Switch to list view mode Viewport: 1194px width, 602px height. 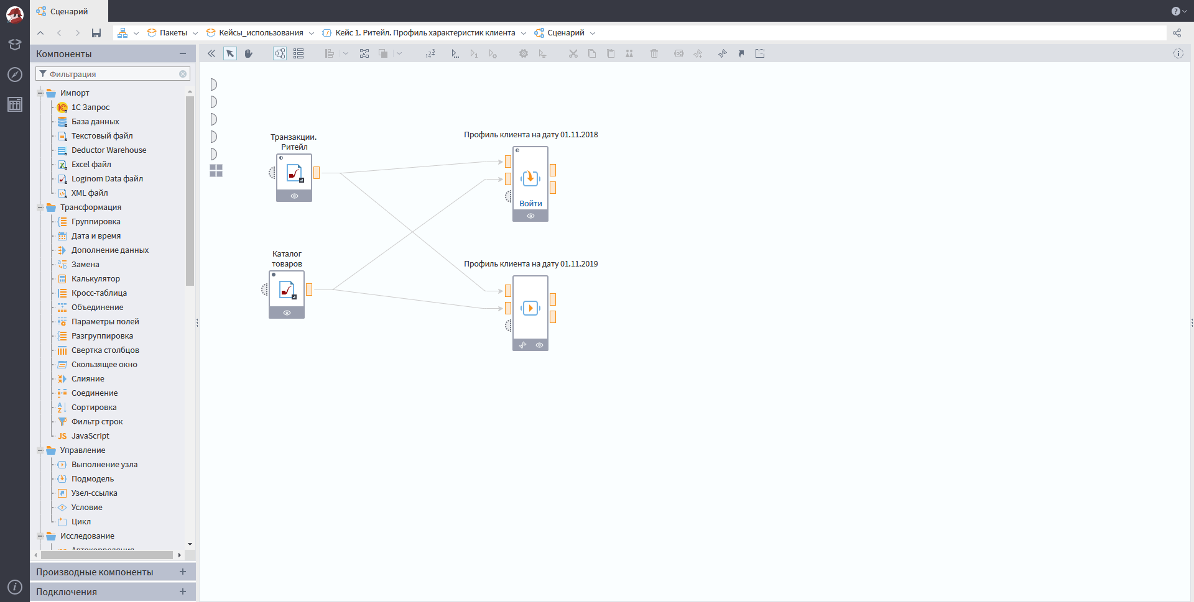(298, 53)
